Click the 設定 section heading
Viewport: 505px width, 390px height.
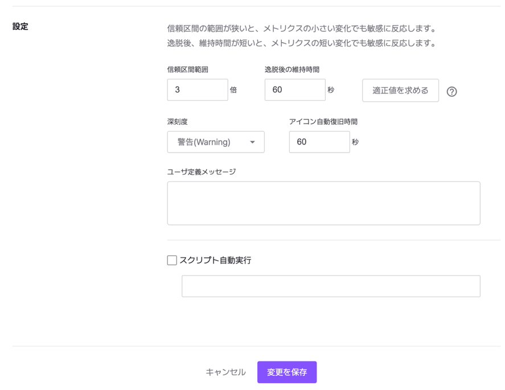click(20, 27)
